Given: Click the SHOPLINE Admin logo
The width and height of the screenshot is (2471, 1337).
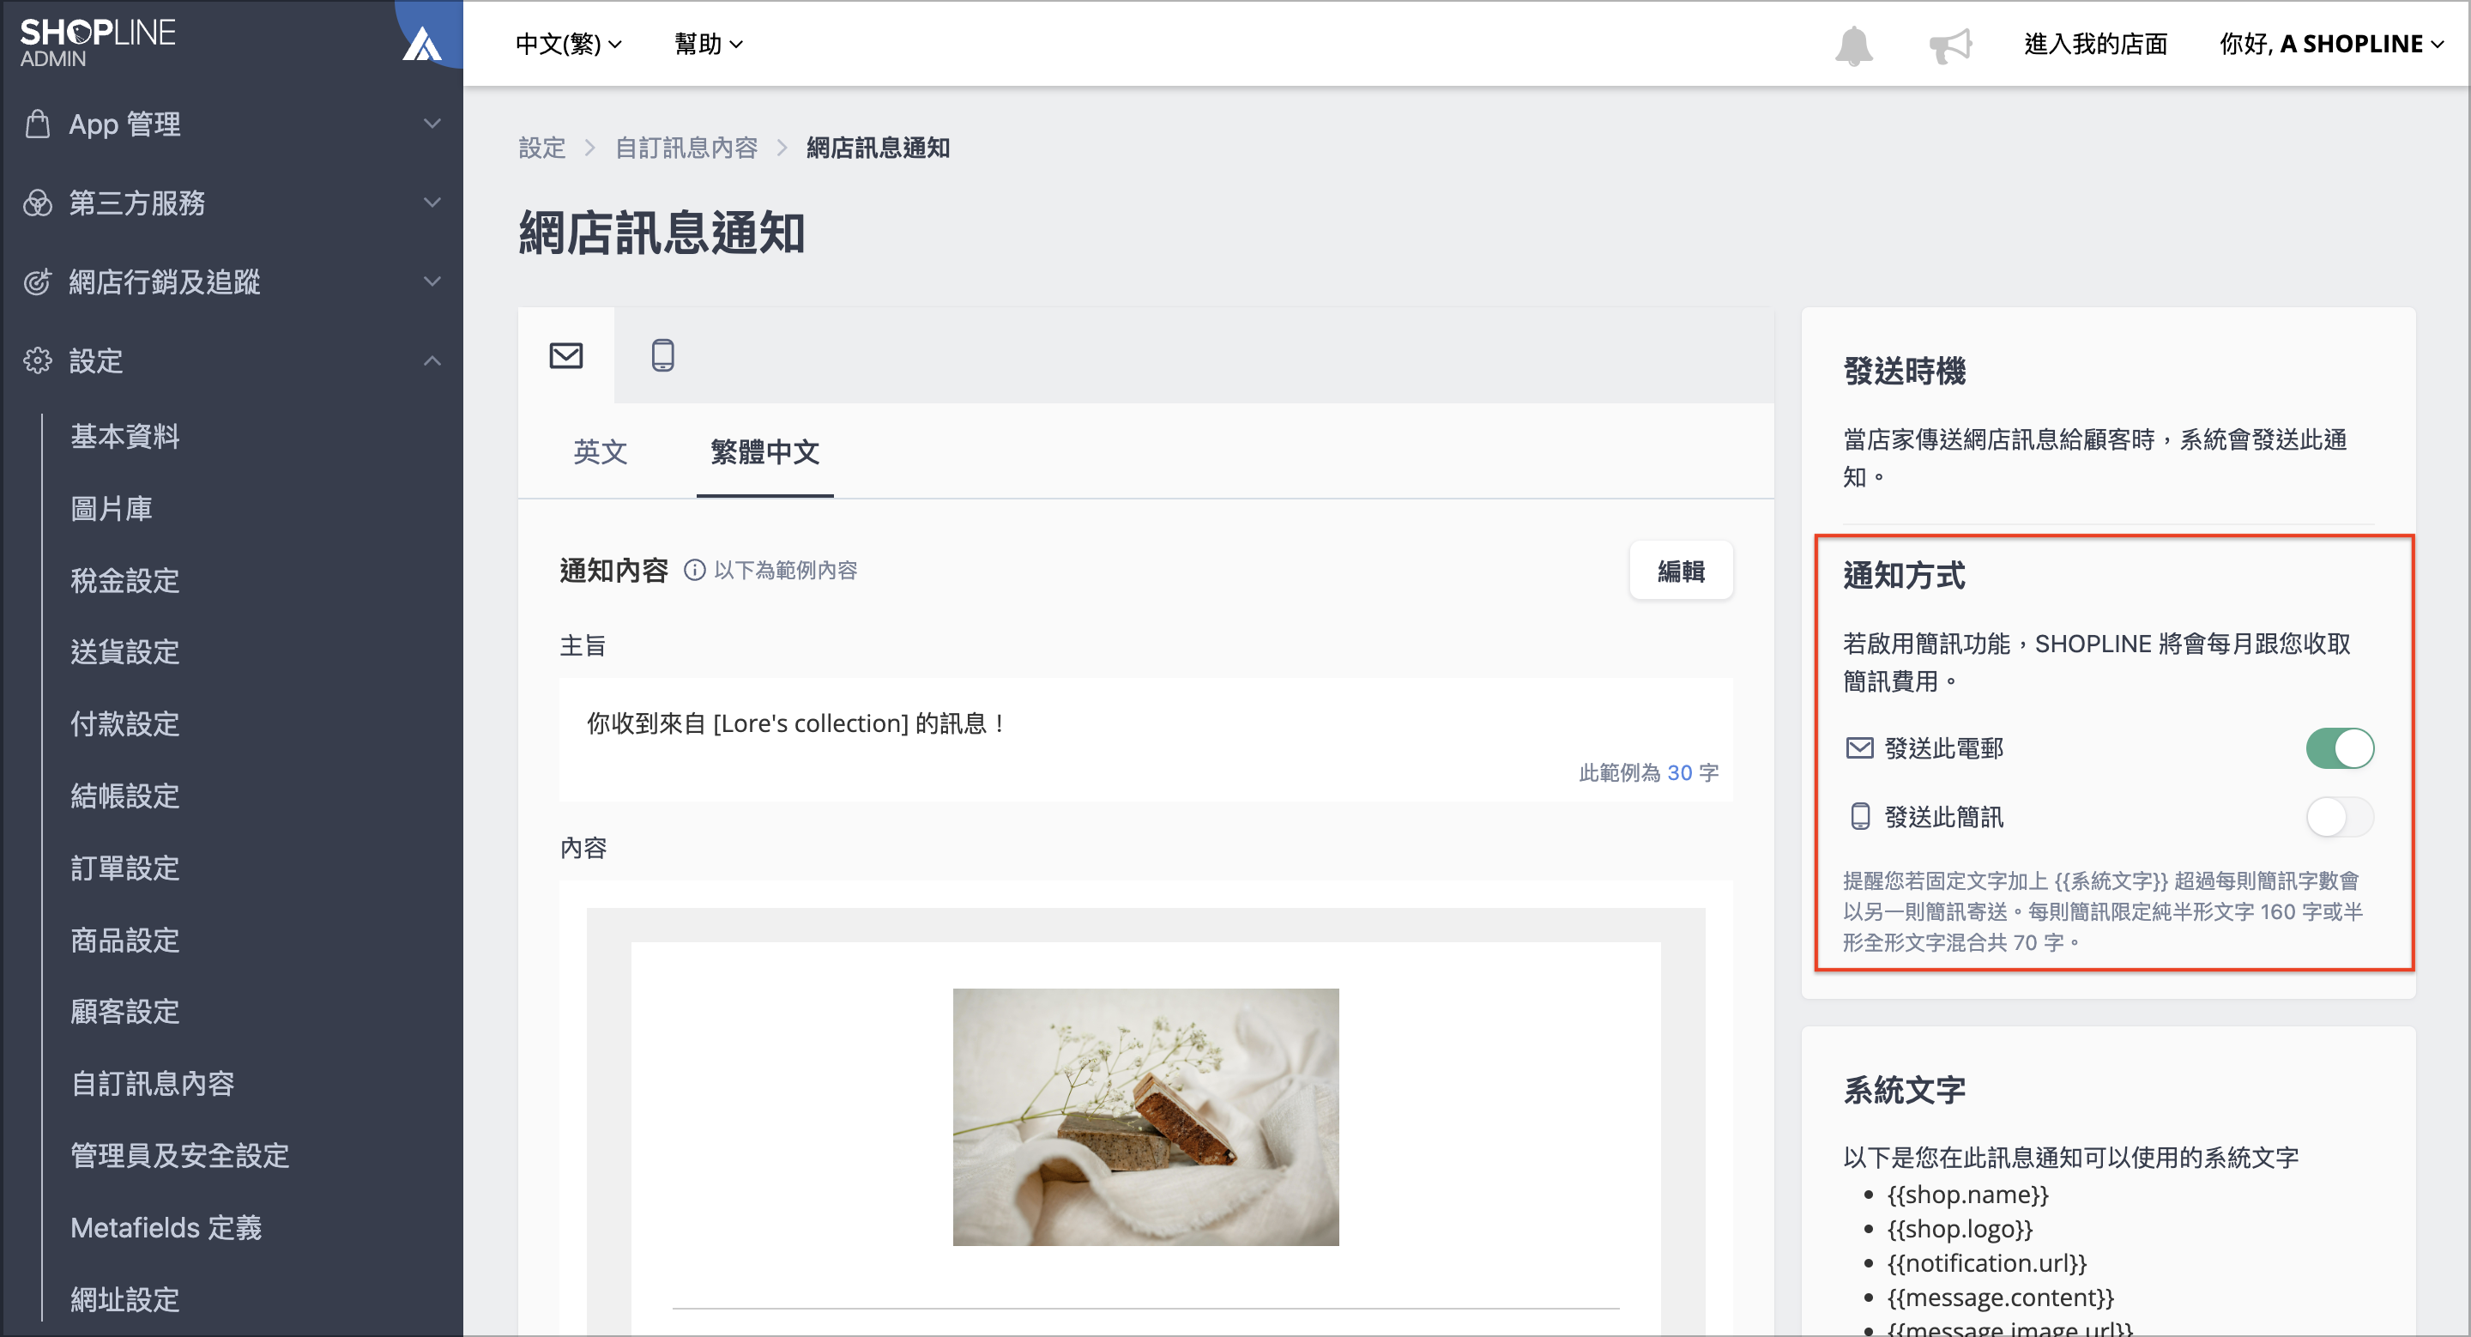Looking at the screenshot, I should tap(97, 43).
